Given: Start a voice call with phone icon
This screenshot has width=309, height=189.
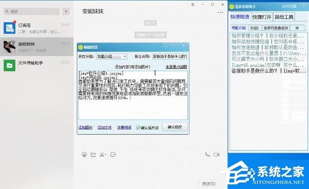Looking at the screenshot, I should coord(208,155).
